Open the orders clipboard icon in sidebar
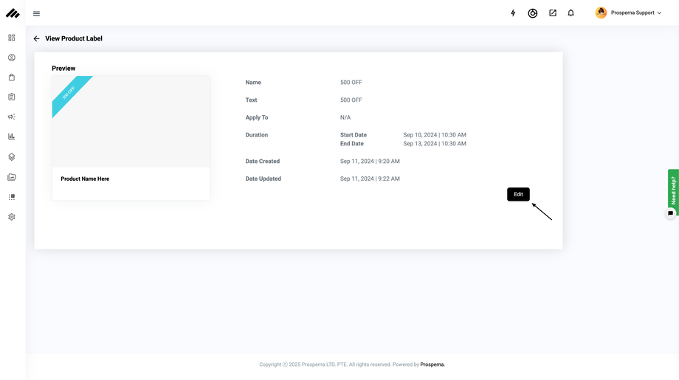 point(12,97)
